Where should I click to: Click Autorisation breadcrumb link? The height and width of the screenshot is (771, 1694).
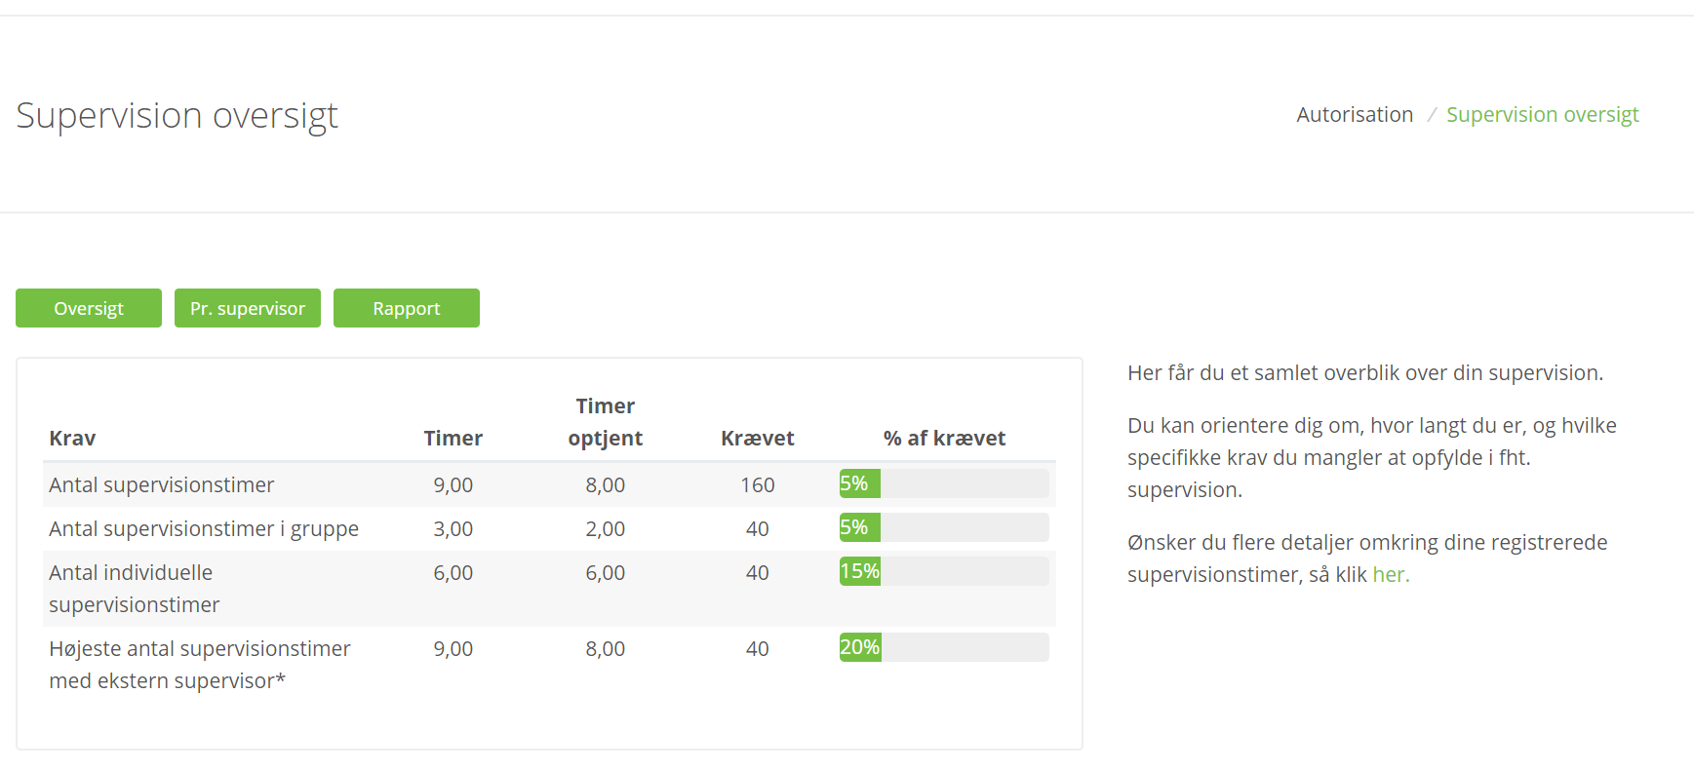click(x=1355, y=114)
